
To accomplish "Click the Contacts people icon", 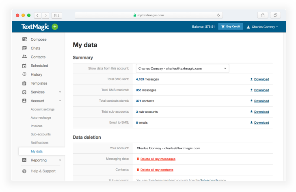I will (x=24, y=57).
